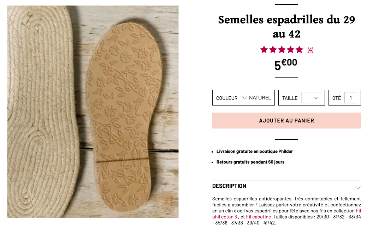
Task: Click the second rating star
Action: click(x=273, y=50)
